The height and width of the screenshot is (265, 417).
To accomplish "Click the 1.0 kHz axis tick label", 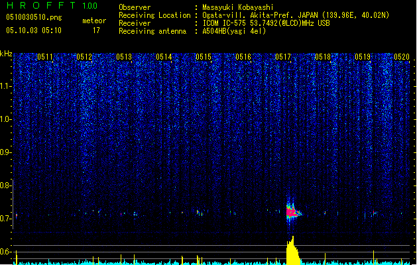I will coord(5,119).
